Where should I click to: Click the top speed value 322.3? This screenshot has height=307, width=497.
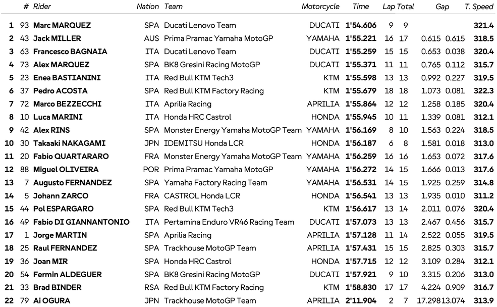483,91
